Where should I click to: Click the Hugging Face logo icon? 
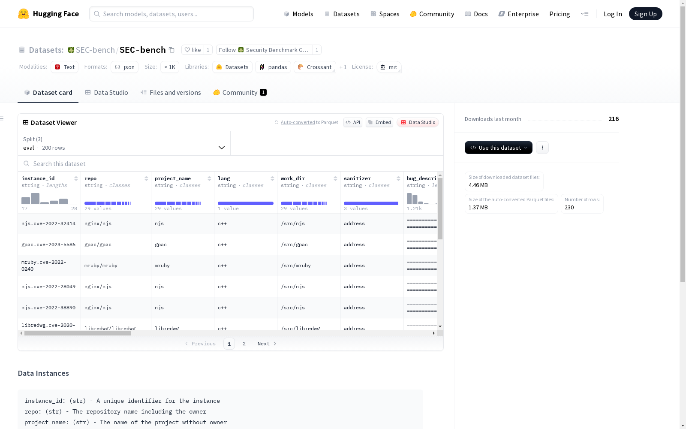24,14
